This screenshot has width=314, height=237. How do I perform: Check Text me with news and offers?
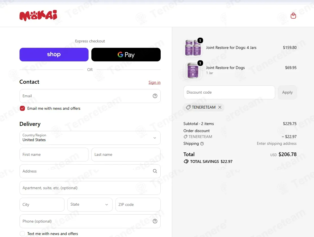click(x=22, y=234)
